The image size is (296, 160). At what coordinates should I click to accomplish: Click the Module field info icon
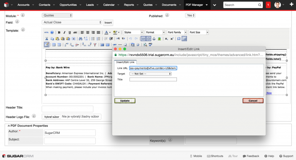[x=23, y=15]
